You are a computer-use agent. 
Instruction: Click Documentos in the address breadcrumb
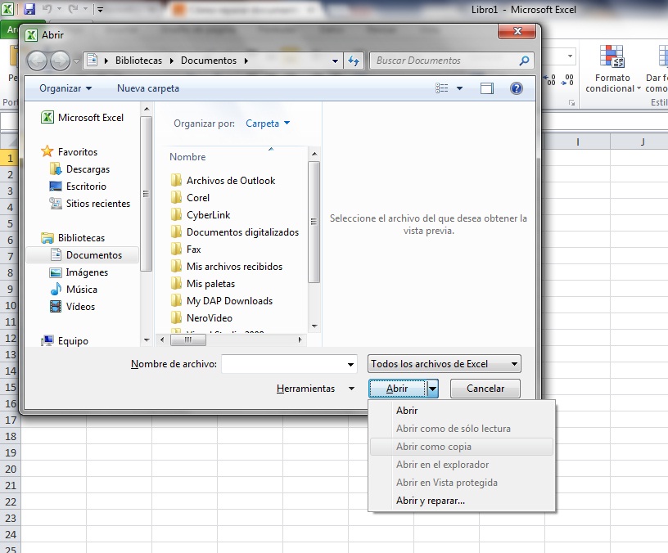208,61
